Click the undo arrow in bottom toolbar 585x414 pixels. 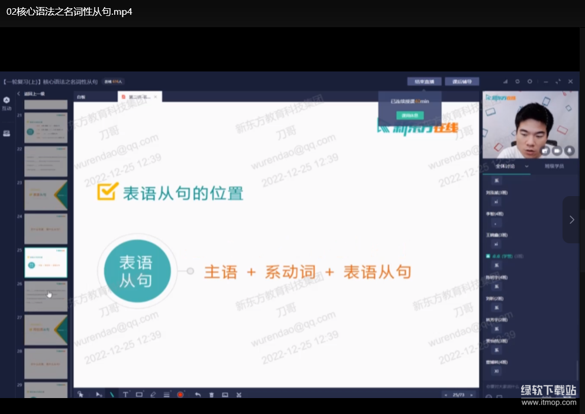point(198,395)
